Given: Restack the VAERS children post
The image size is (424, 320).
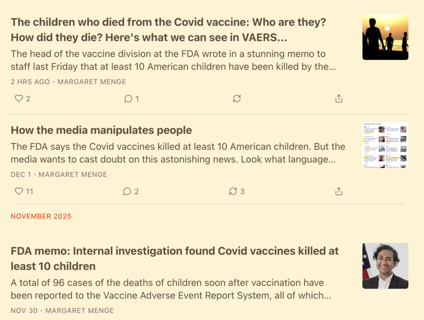Looking at the screenshot, I should point(237,99).
